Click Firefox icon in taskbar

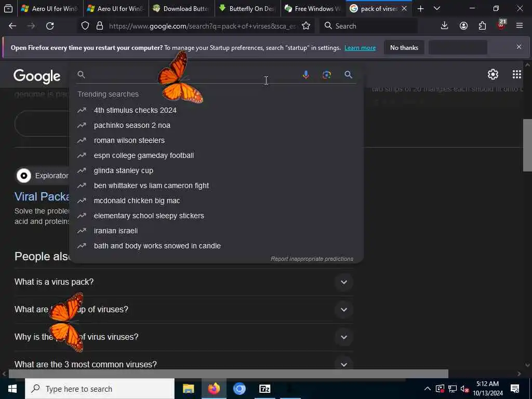pos(214,389)
